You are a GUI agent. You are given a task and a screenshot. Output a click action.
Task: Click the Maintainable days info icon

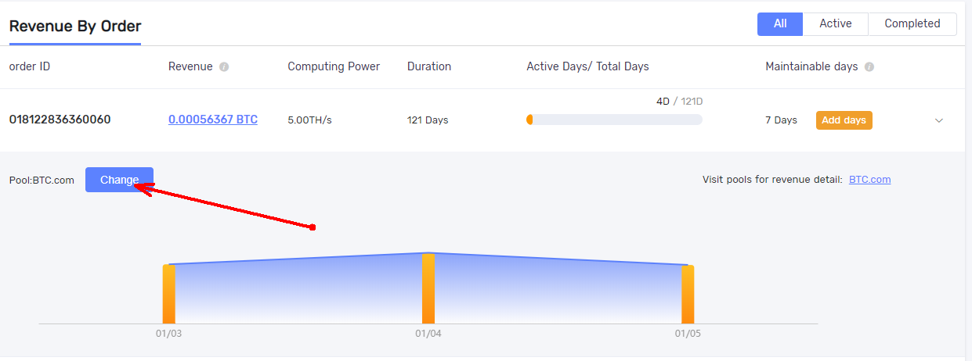pyautogui.click(x=869, y=67)
